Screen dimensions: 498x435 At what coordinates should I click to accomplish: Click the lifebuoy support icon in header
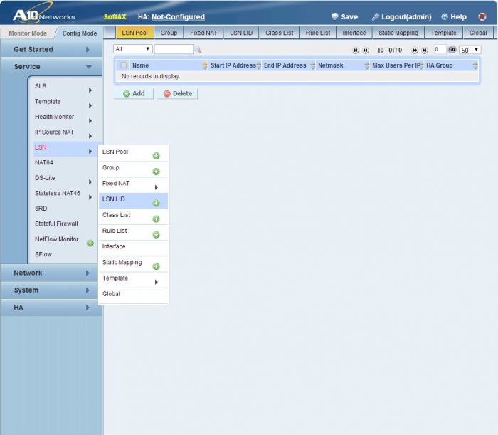click(482, 16)
